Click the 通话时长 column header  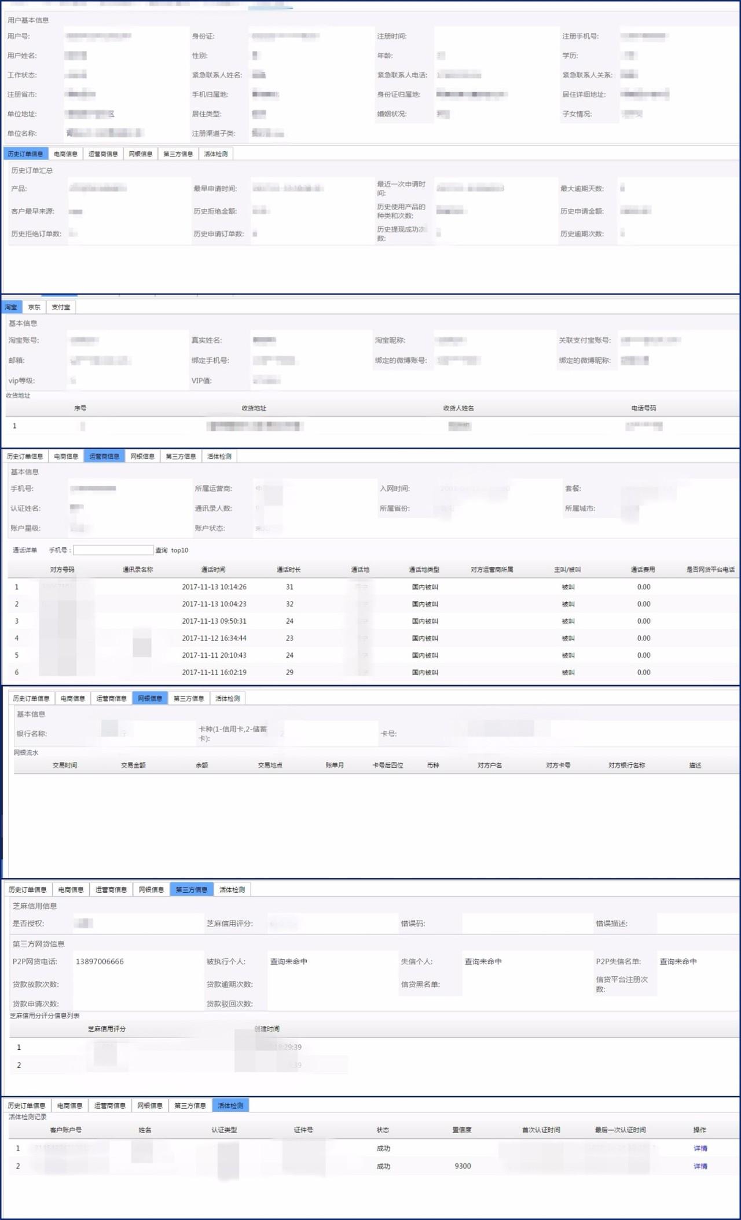tap(288, 570)
